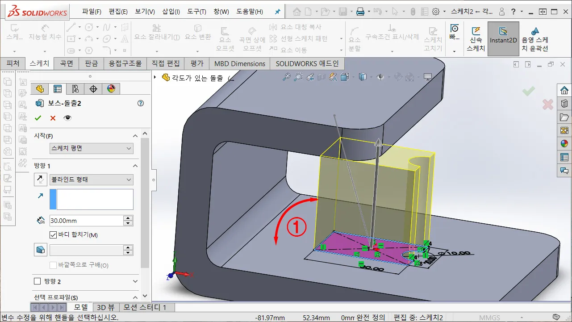
Task: Toggle the 바디 합치기 checkbox
Action: click(53, 235)
